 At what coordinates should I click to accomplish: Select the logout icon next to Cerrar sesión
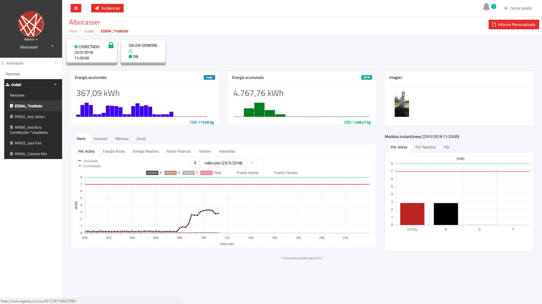pyautogui.click(x=505, y=8)
